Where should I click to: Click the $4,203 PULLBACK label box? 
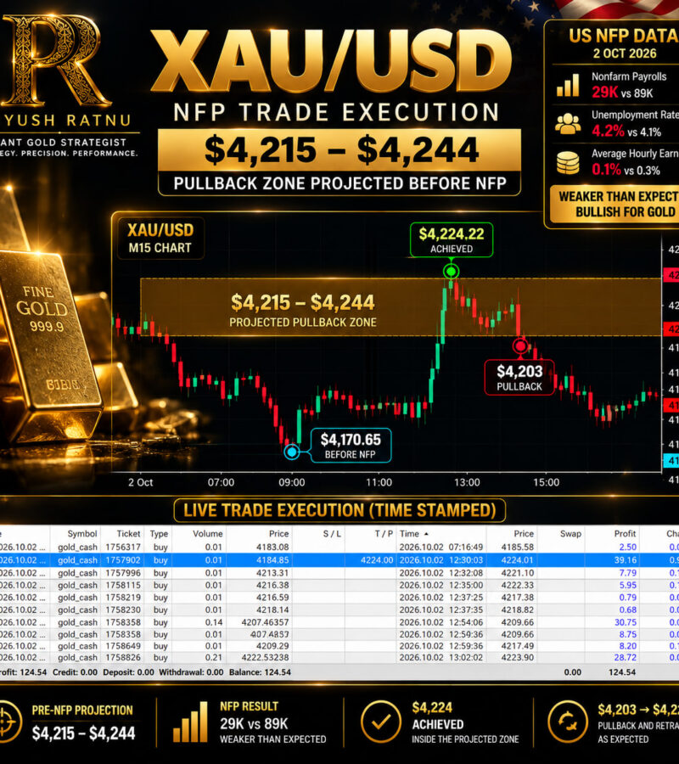click(x=519, y=377)
